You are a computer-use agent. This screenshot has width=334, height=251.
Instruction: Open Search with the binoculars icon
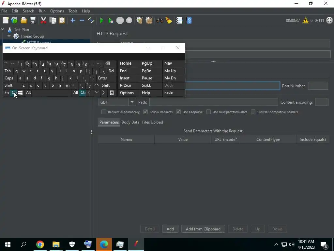click(159, 21)
